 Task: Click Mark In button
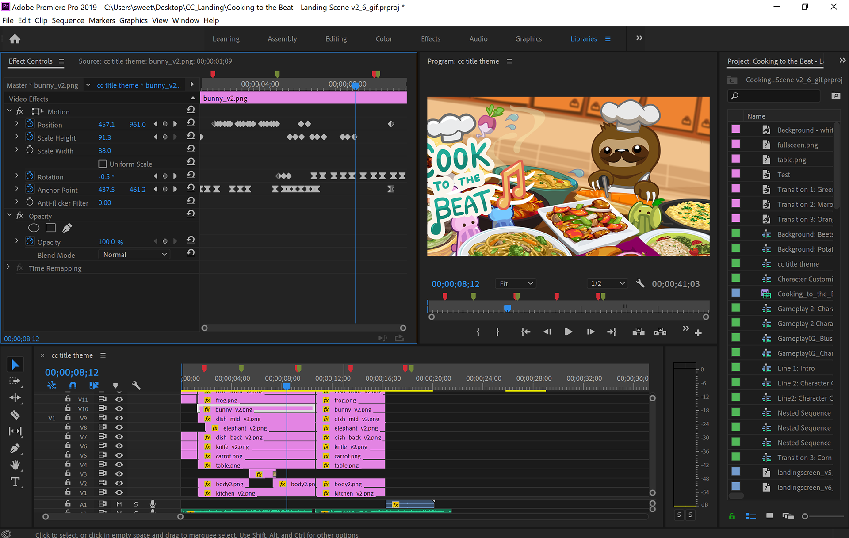click(478, 332)
